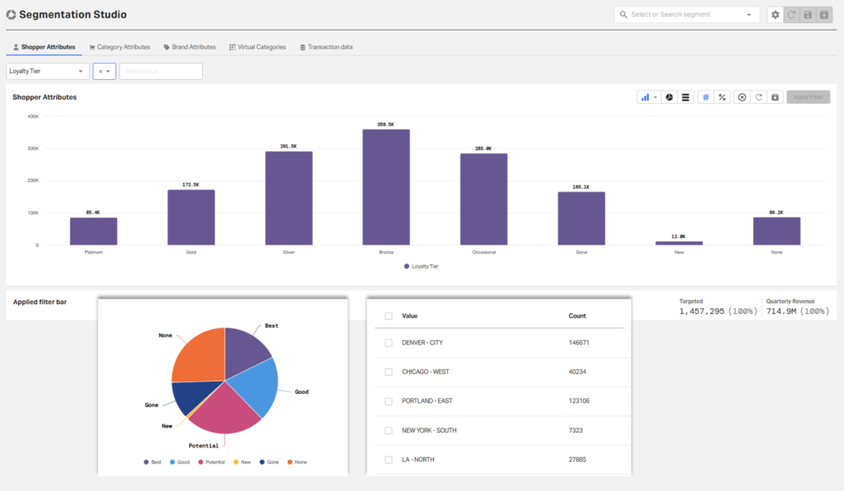Image resolution: width=844 pixels, height=491 pixels.
Task: Click the refresh chart icon
Action: pos(759,96)
